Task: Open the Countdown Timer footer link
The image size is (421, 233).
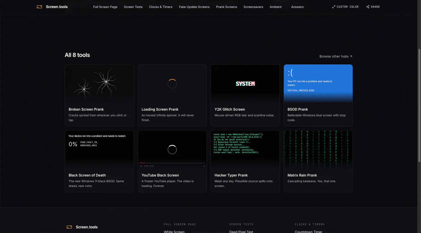Action: coord(308,232)
